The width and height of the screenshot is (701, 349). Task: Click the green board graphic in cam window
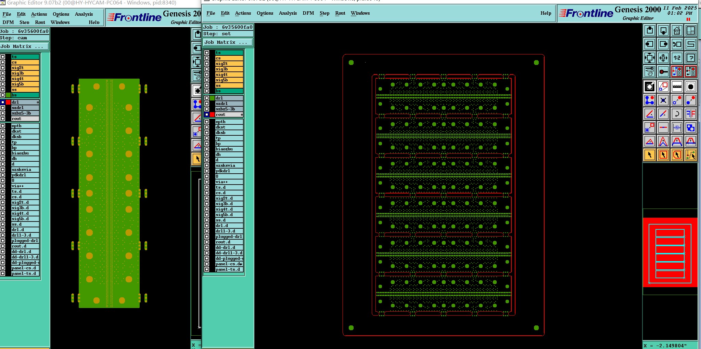click(x=109, y=193)
